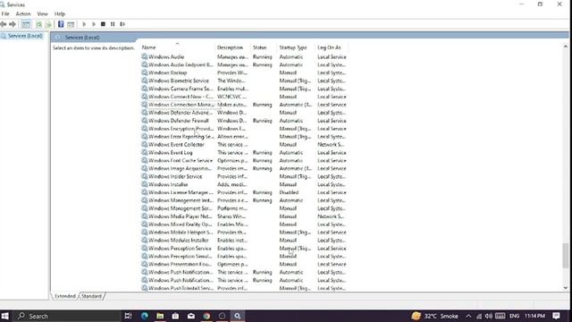Image resolution: width=572 pixels, height=322 pixels.
Task: Select the Windows Perception Service row
Action: coord(244,249)
